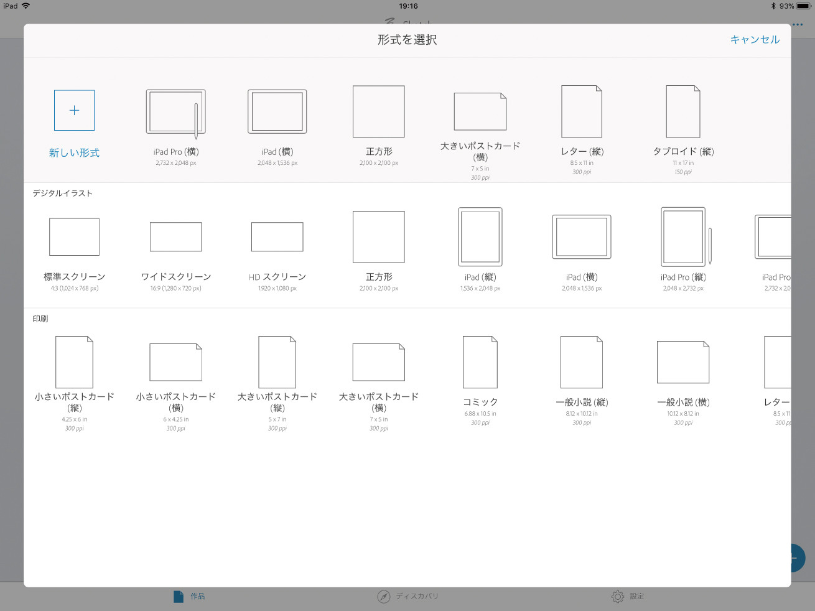815x611 pixels.
Task: Choose 小さいポストカード (縦) print format
Action: pyautogui.click(x=74, y=384)
